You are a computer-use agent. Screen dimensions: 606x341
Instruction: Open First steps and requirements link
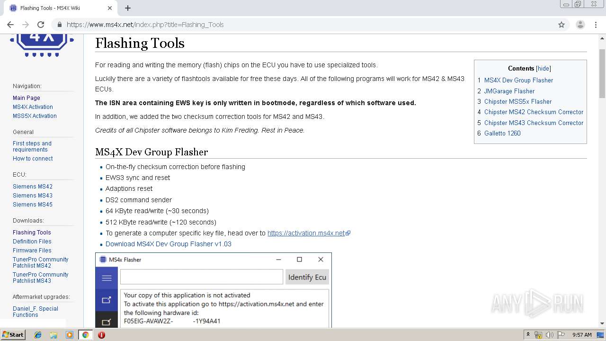coord(32,146)
